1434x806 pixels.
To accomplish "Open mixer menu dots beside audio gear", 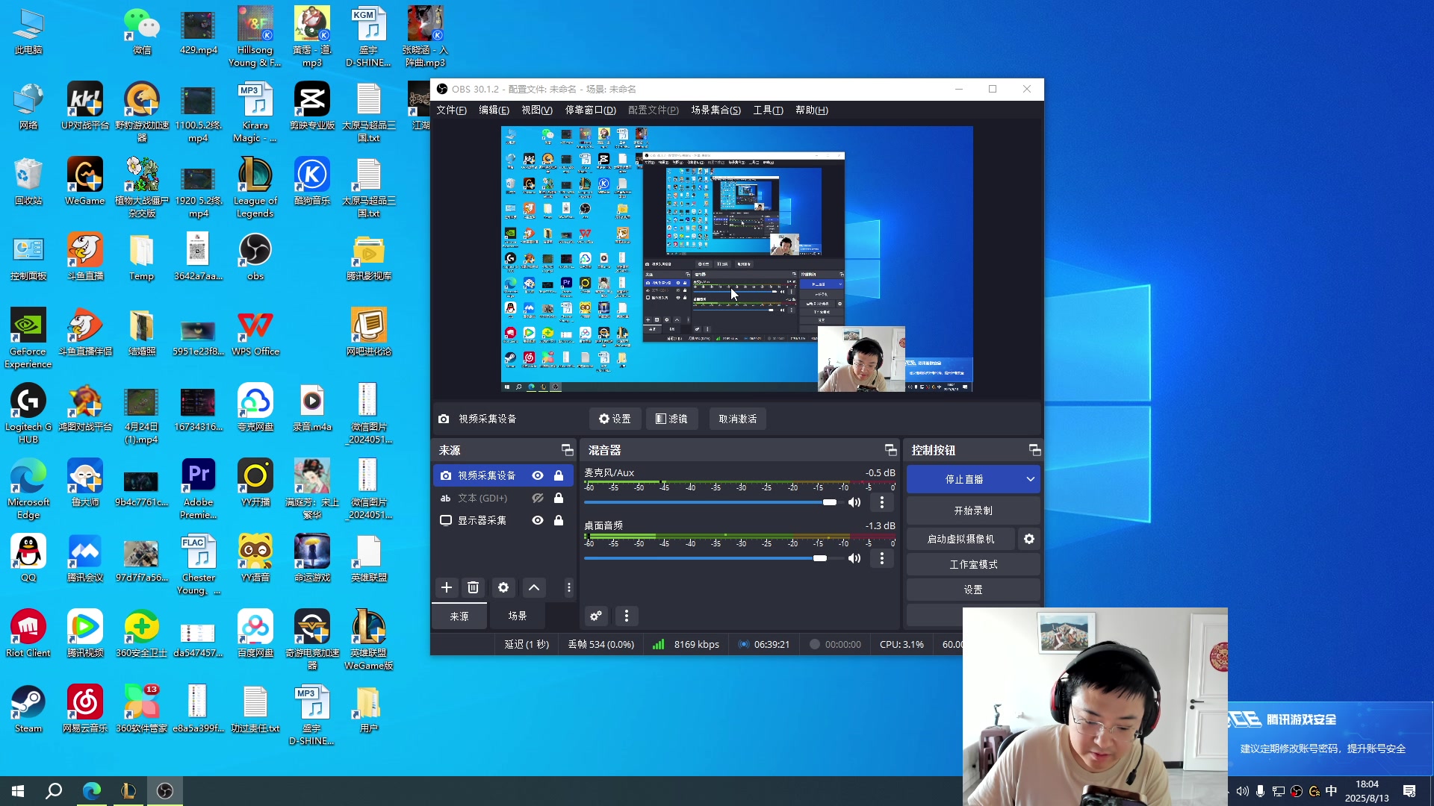I will [x=627, y=616].
